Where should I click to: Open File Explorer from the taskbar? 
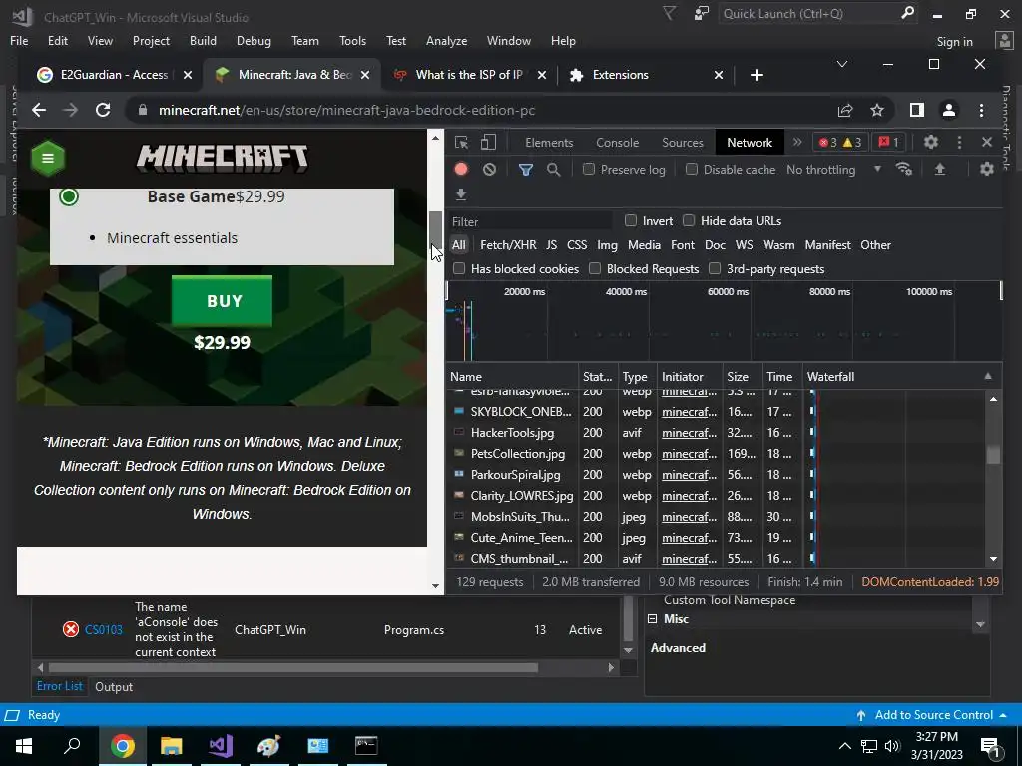[172, 745]
